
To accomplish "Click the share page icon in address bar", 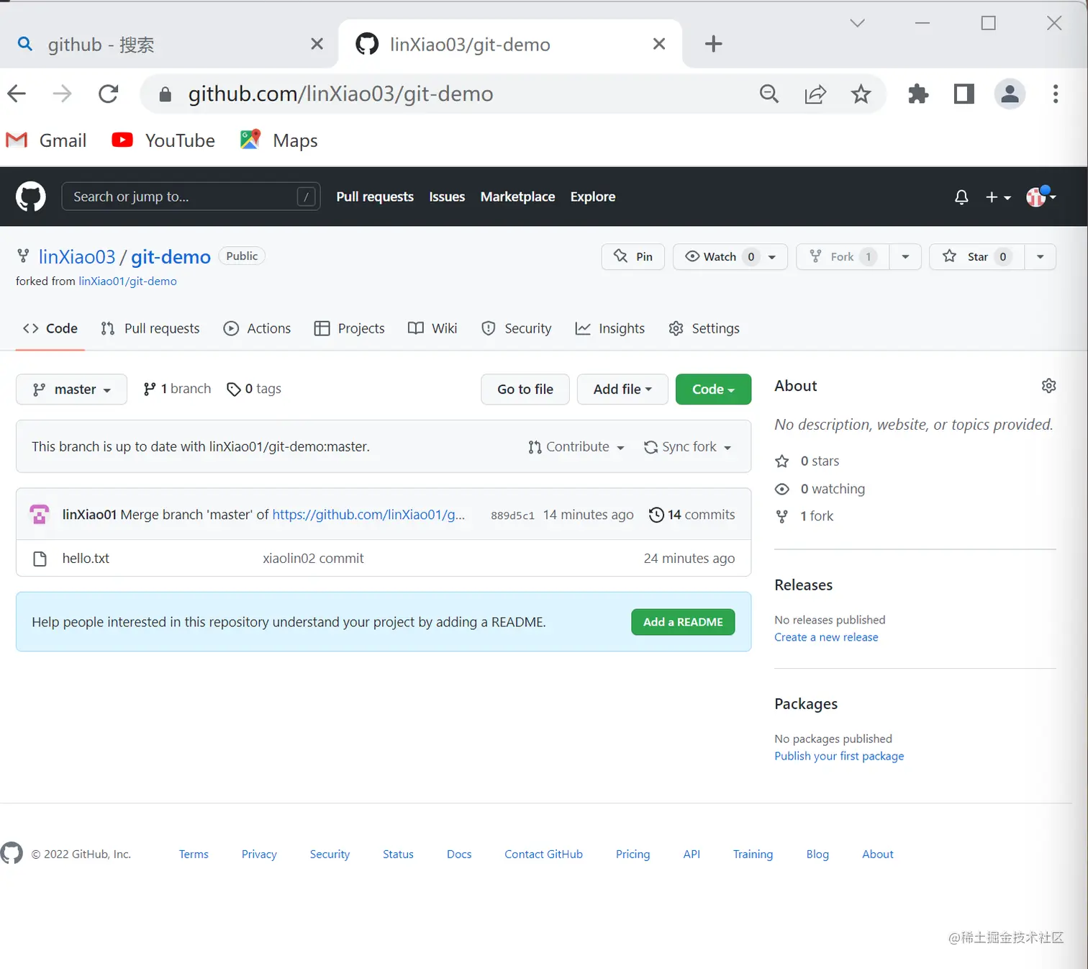I will click(x=815, y=94).
